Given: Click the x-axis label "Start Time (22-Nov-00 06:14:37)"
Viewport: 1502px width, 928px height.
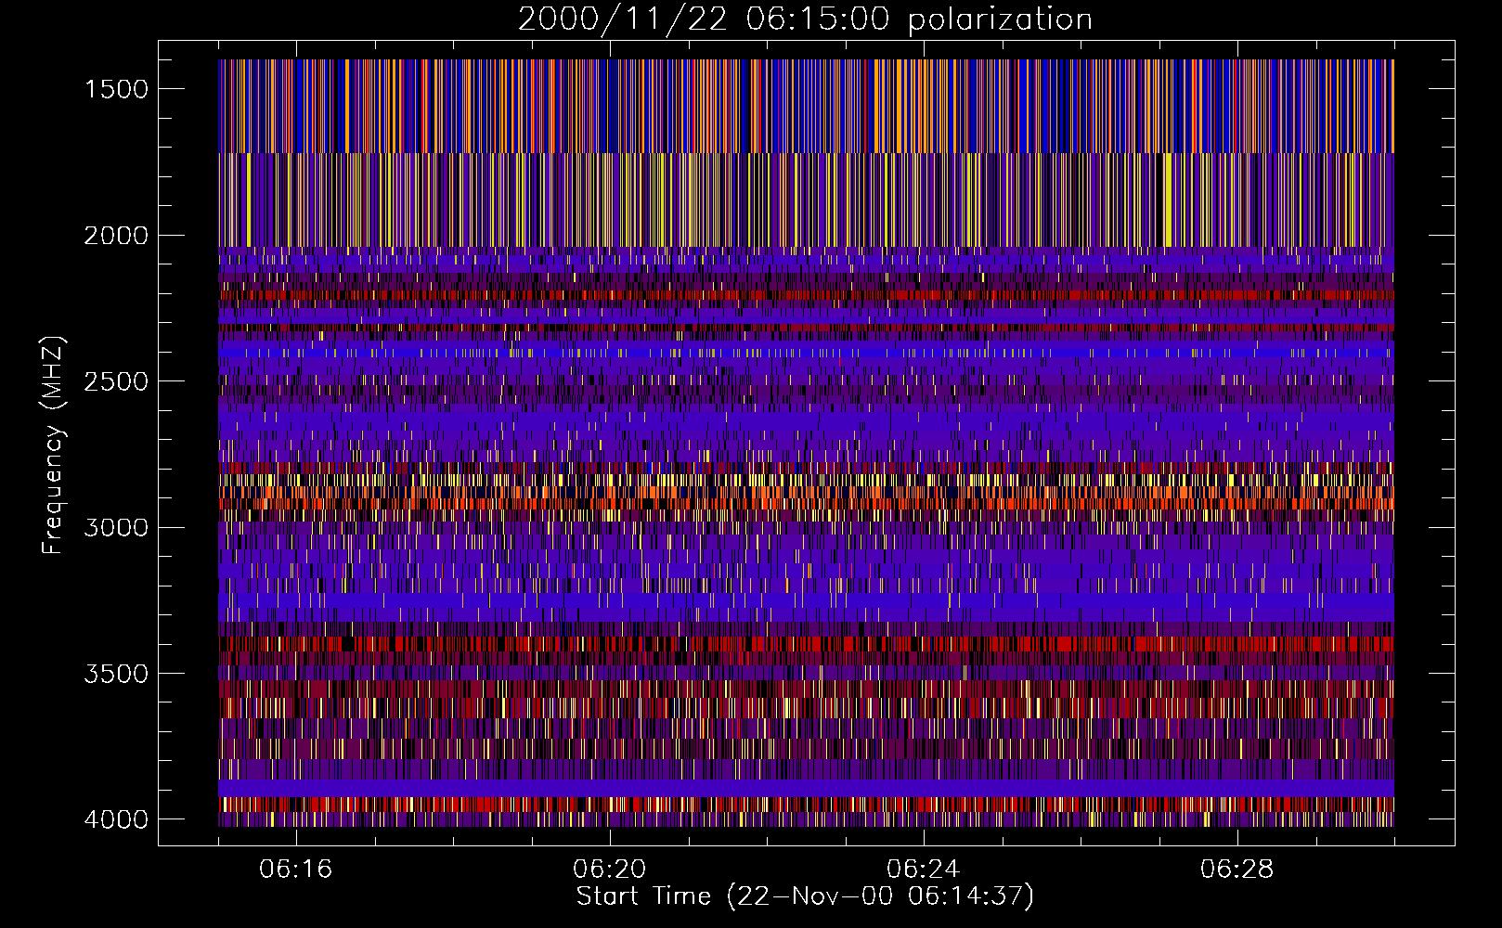Looking at the screenshot, I should 805,896.
